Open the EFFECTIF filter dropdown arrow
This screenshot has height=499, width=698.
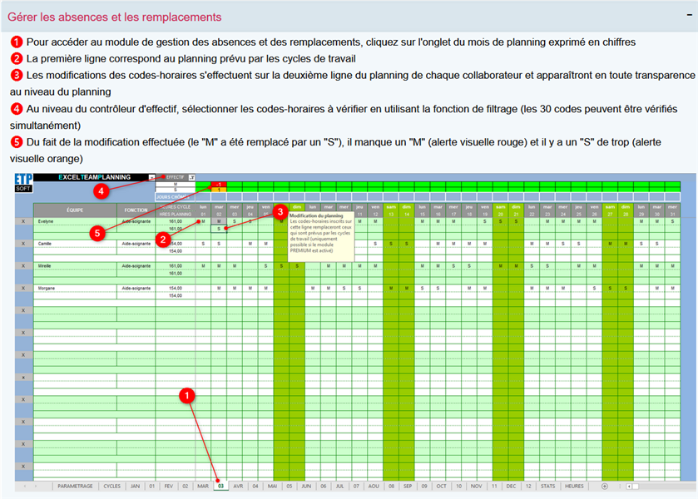191,177
